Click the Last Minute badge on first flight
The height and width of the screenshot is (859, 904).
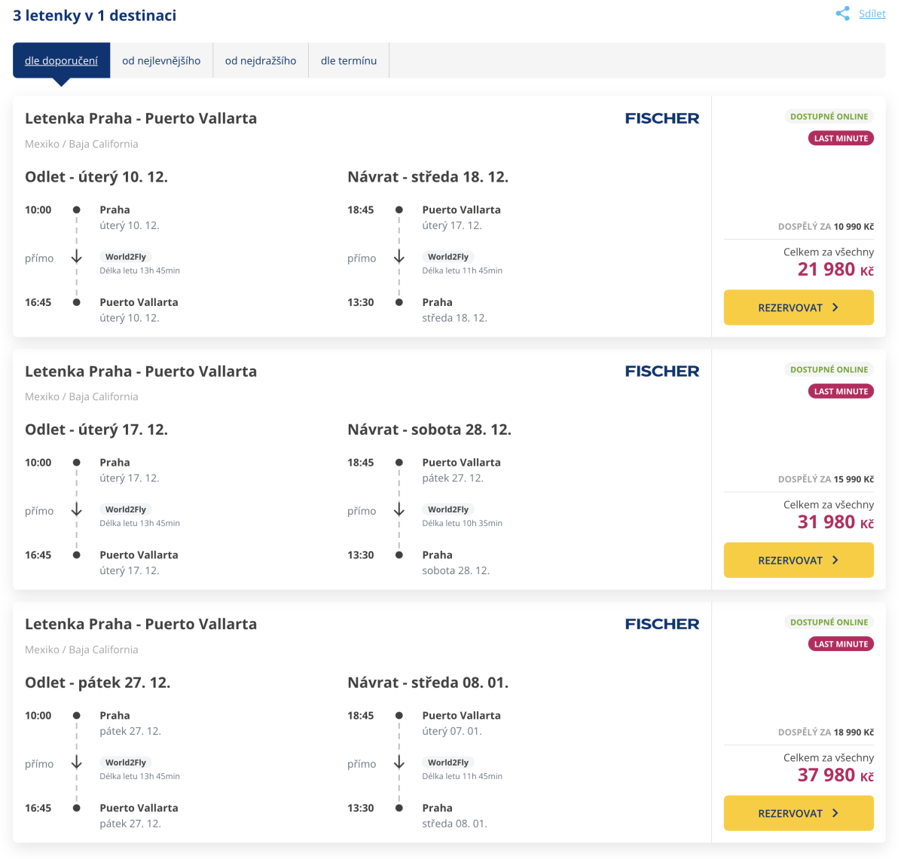click(841, 139)
